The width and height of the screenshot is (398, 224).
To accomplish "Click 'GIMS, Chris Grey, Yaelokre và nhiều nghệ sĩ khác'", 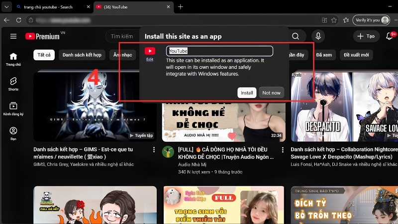I will (84, 164).
